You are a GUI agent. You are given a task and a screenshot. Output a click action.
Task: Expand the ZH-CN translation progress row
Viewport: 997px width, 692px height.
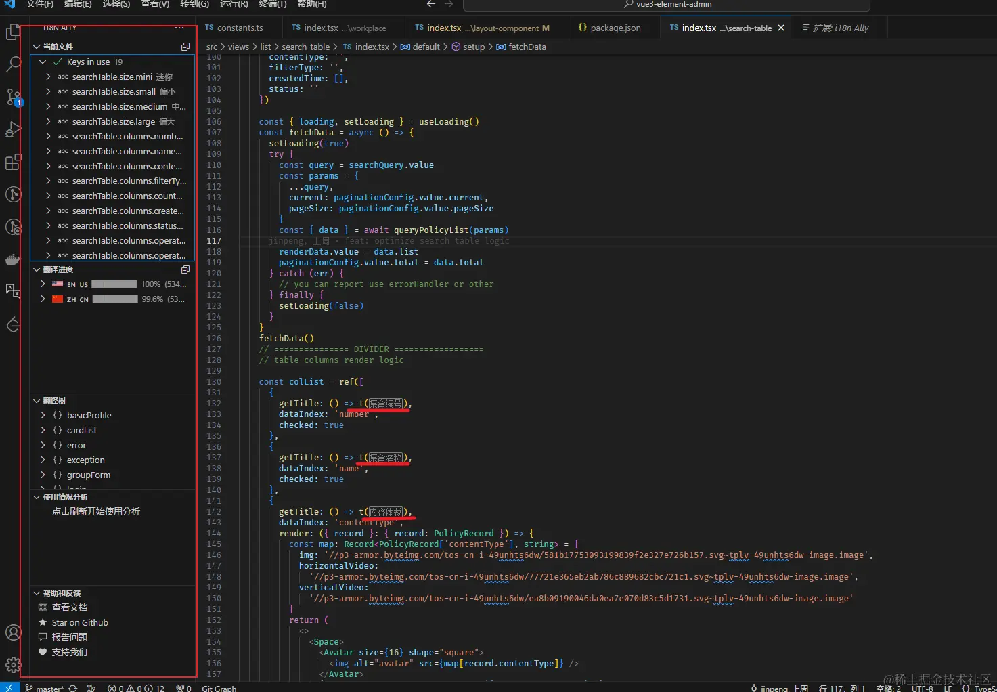pos(43,299)
